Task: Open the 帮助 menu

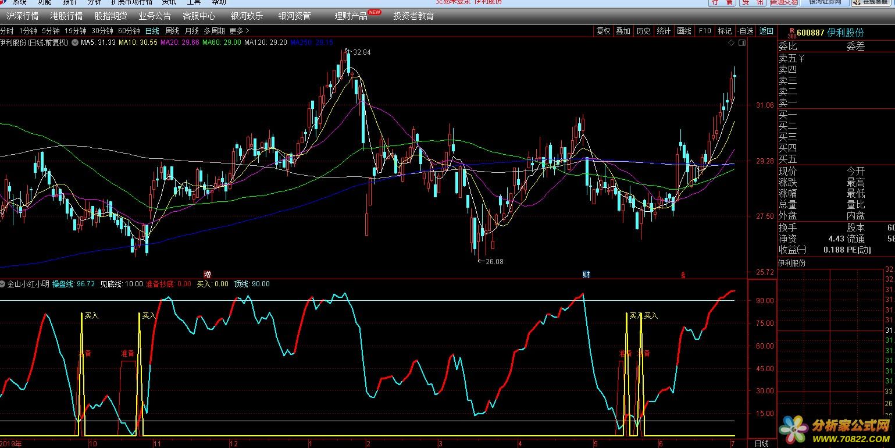Action: tap(219, 2)
